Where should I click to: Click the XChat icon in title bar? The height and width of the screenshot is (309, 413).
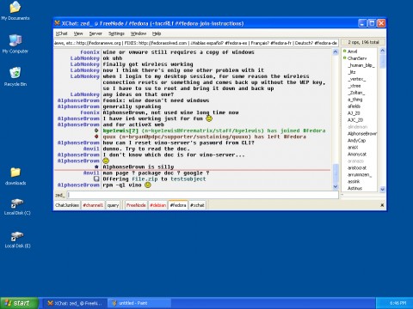pos(58,23)
